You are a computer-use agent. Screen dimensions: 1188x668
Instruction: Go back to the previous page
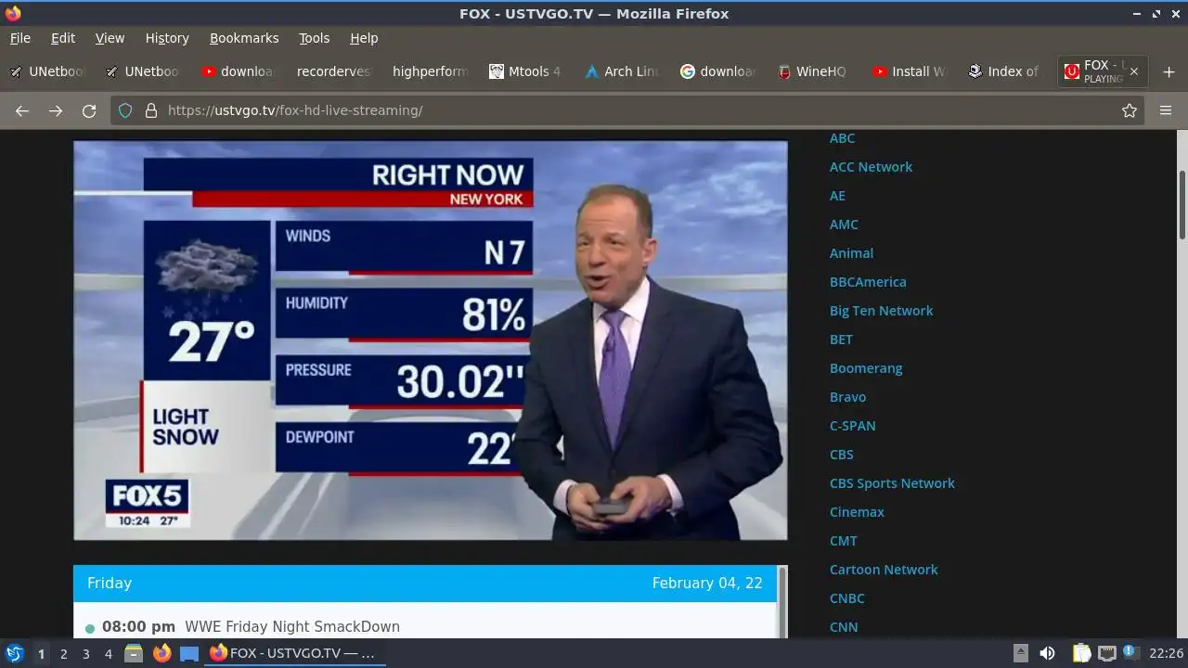coord(22,110)
